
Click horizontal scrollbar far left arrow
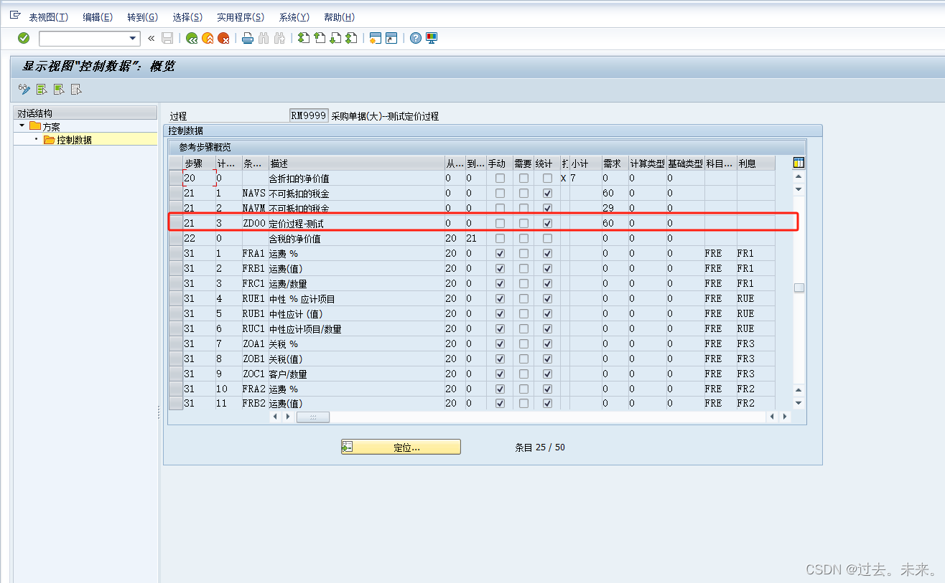275,417
